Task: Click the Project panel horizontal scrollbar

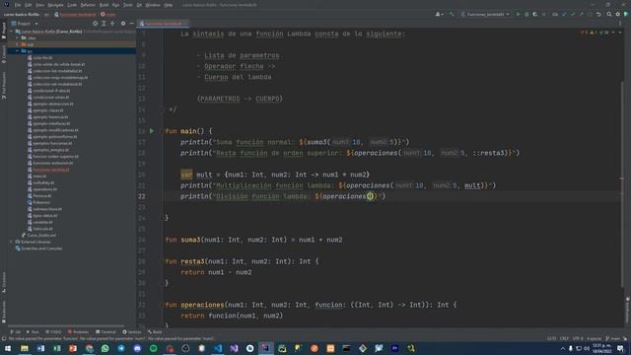Action: click(66, 326)
